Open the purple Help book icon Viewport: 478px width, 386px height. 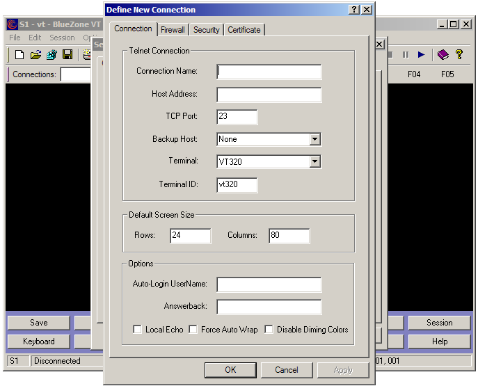[443, 54]
